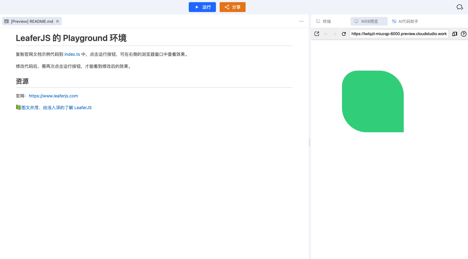Go forward in the web preview
This screenshot has height=259, width=468.
tap(335, 34)
